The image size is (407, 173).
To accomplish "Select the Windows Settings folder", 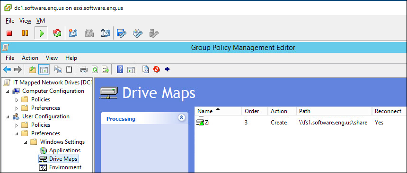I will point(62,142).
